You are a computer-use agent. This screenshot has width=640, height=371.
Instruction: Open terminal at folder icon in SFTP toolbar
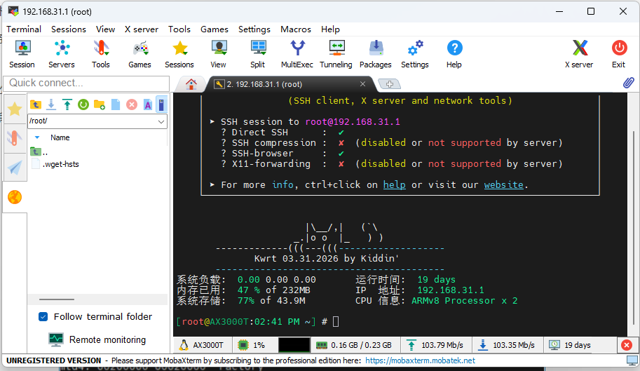162,105
